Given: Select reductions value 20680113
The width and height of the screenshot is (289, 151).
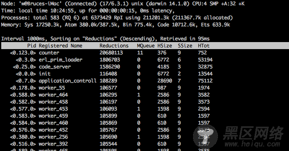Looking at the screenshot, I should [x=111, y=53].
